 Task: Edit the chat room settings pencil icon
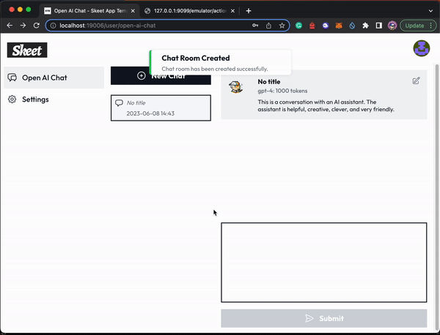click(x=416, y=81)
